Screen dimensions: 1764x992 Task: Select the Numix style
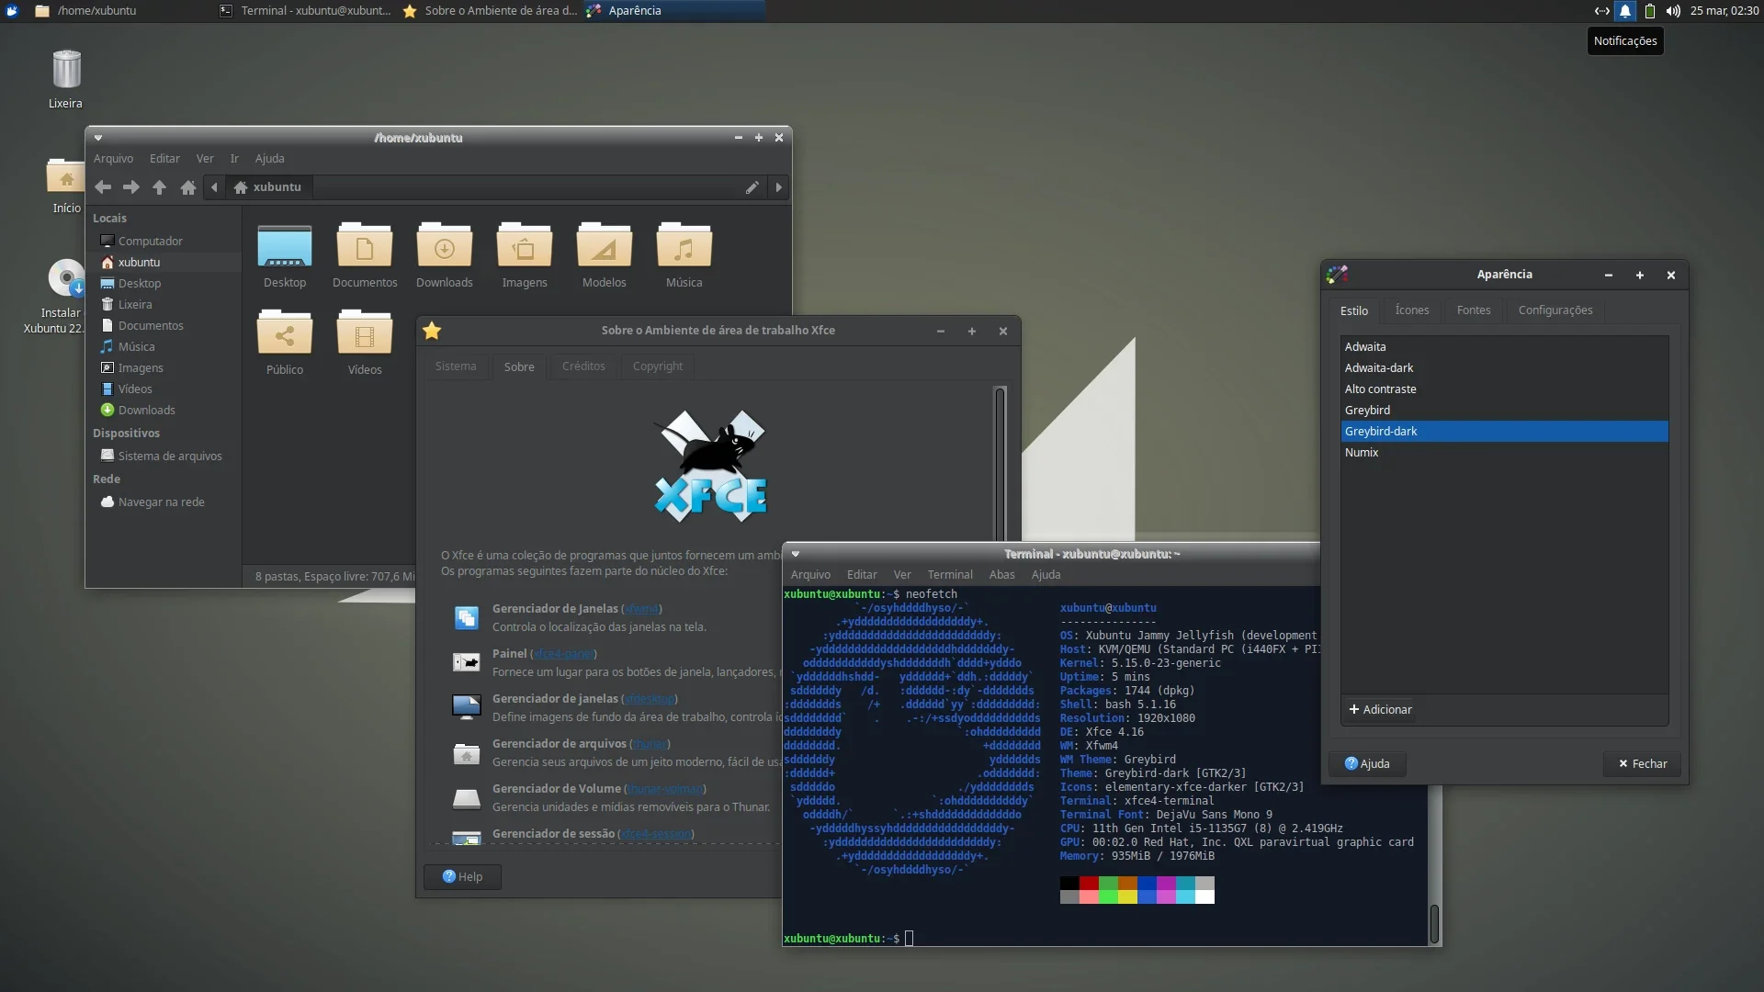pos(1504,453)
